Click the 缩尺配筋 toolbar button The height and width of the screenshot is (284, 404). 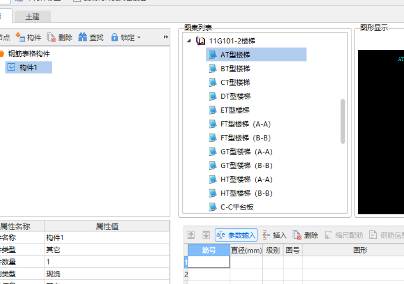(x=344, y=235)
